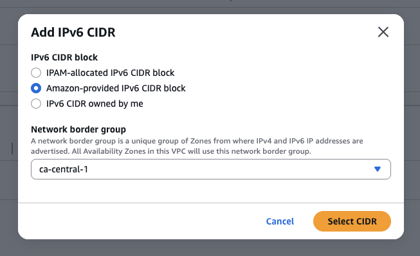
Task: Click the ca-central-1 value in the selector
Action: [x=64, y=170]
